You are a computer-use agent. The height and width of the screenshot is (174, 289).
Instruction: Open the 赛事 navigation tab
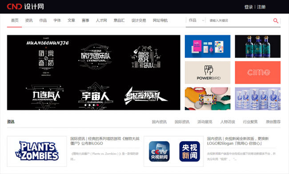[85, 20]
